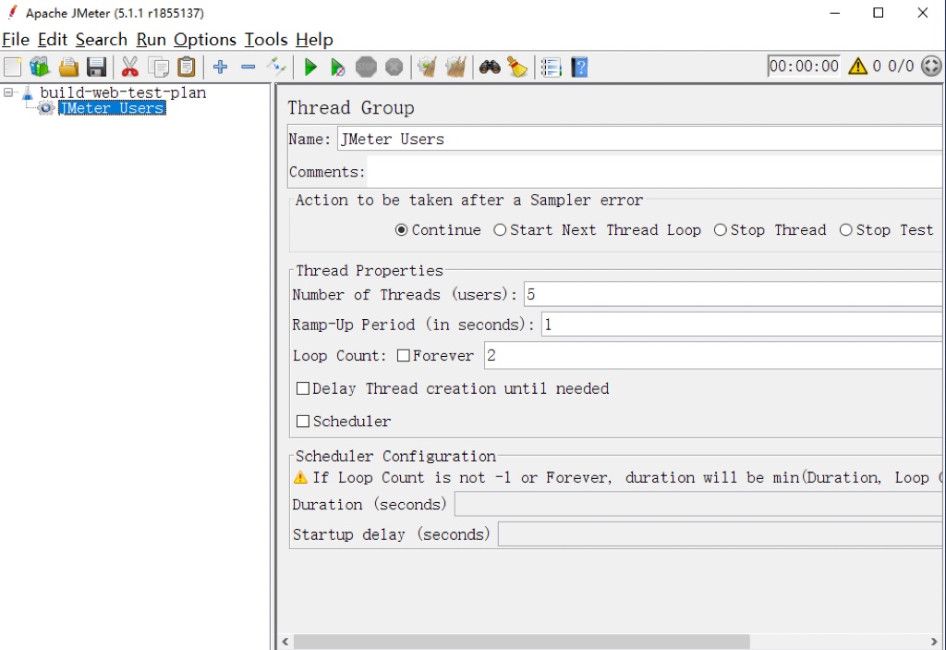Collapse the build-web-test-plan tree node
Viewport: 946px width, 650px height.
tap(8, 92)
